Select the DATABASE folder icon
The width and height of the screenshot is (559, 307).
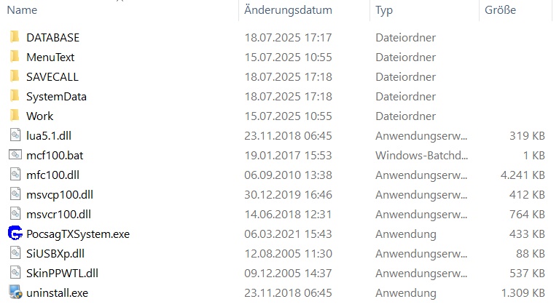15,37
